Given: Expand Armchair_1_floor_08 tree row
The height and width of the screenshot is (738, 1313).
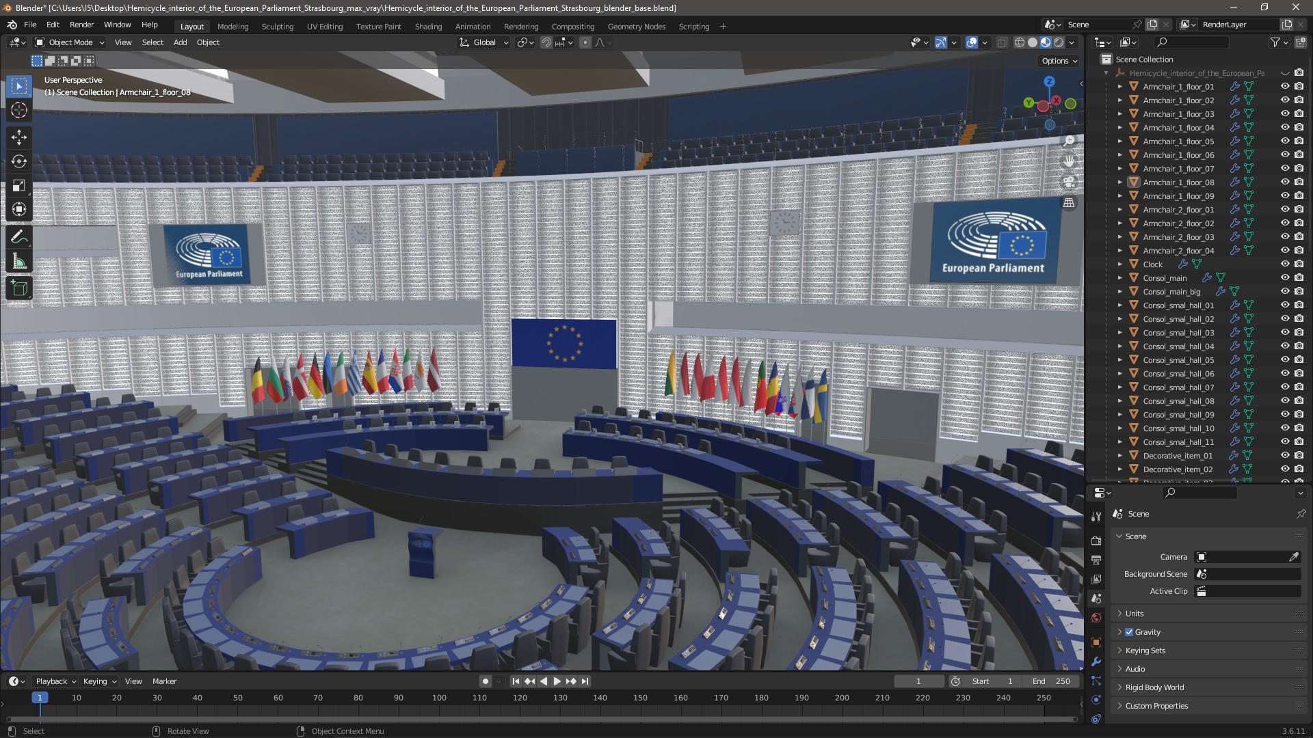Looking at the screenshot, I should point(1119,182).
